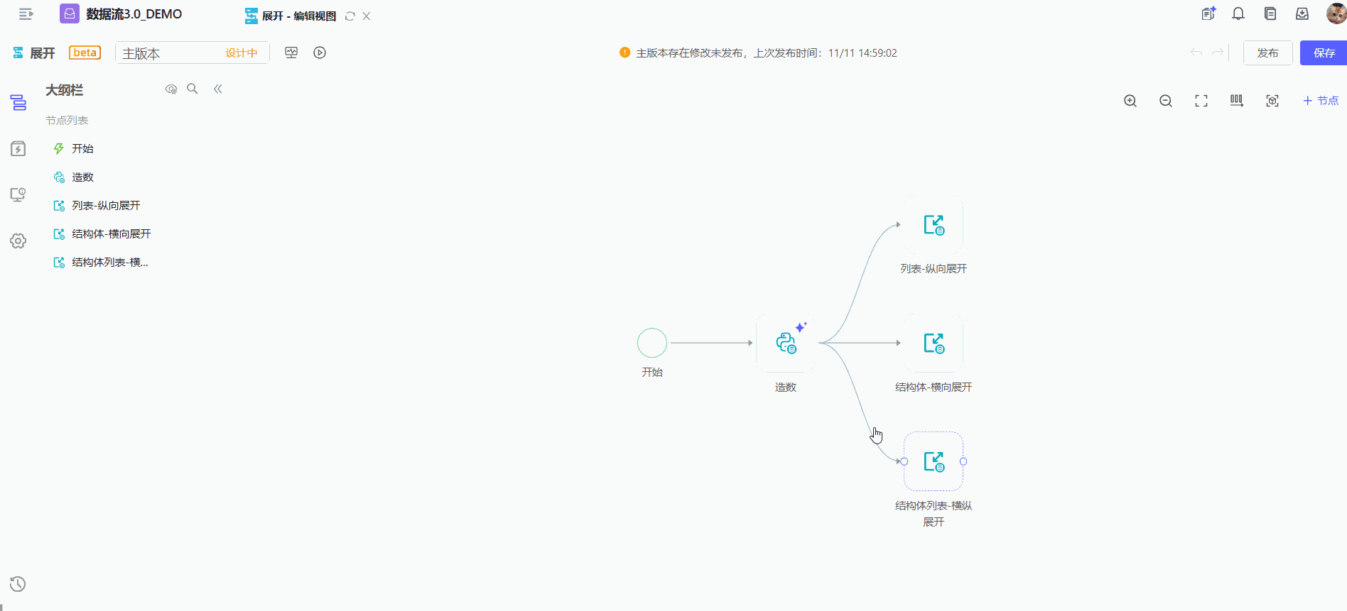
Task: Toggle visibility eye icon in outline header
Action: click(171, 89)
